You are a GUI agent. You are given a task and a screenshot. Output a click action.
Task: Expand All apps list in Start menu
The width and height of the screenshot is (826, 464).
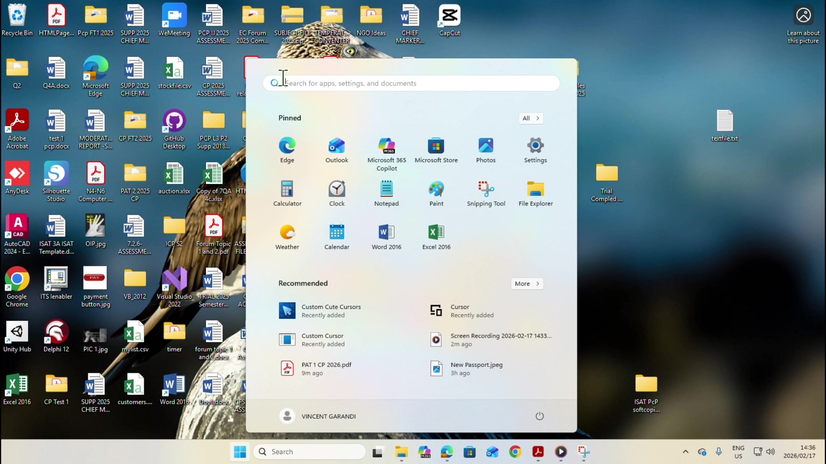(x=530, y=118)
